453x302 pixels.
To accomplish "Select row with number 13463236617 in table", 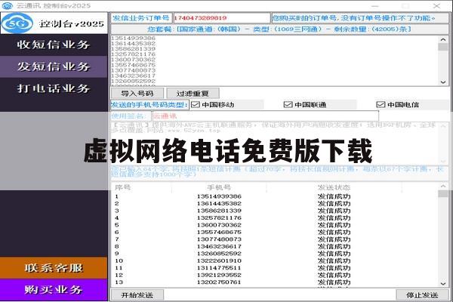I will [x=275, y=247].
